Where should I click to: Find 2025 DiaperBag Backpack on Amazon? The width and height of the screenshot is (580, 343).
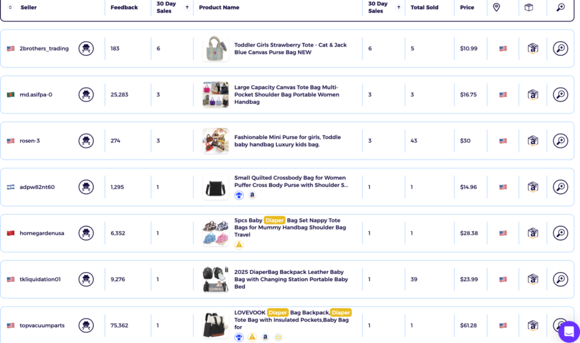(x=532, y=280)
